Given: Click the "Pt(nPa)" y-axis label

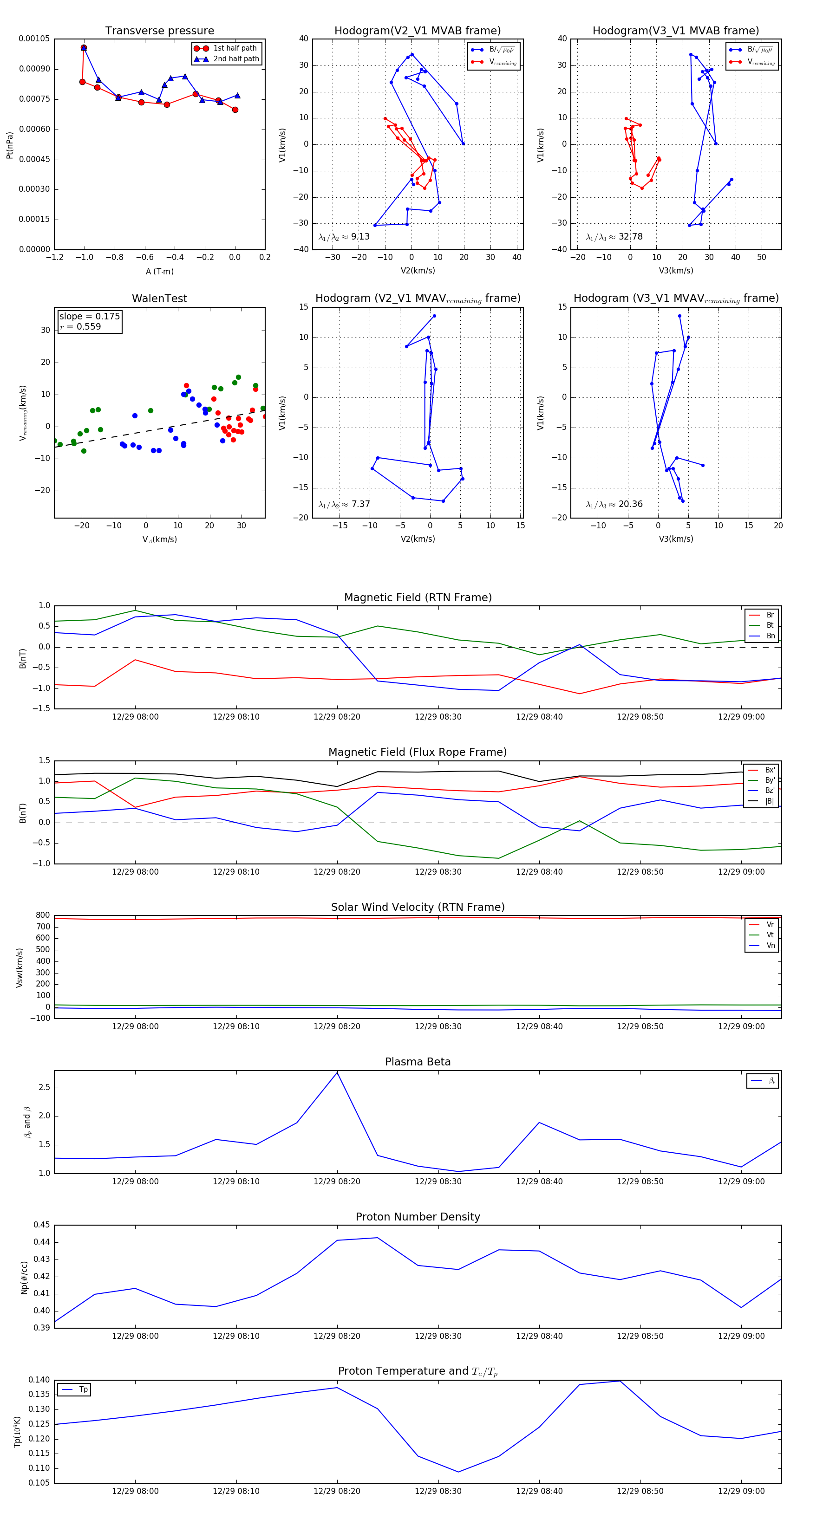Looking at the screenshot, I should pos(9,145).
